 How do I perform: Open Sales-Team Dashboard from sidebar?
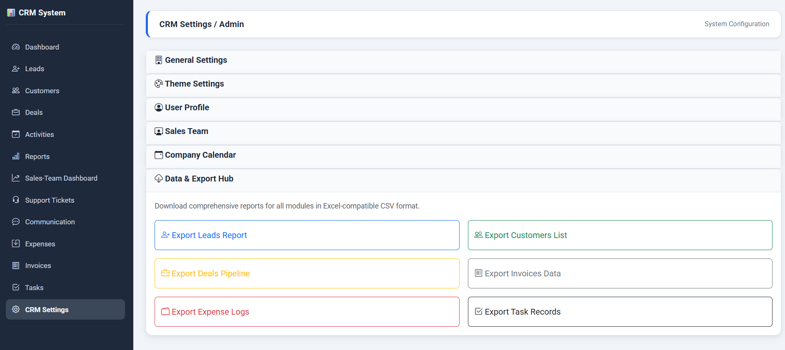click(65, 178)
